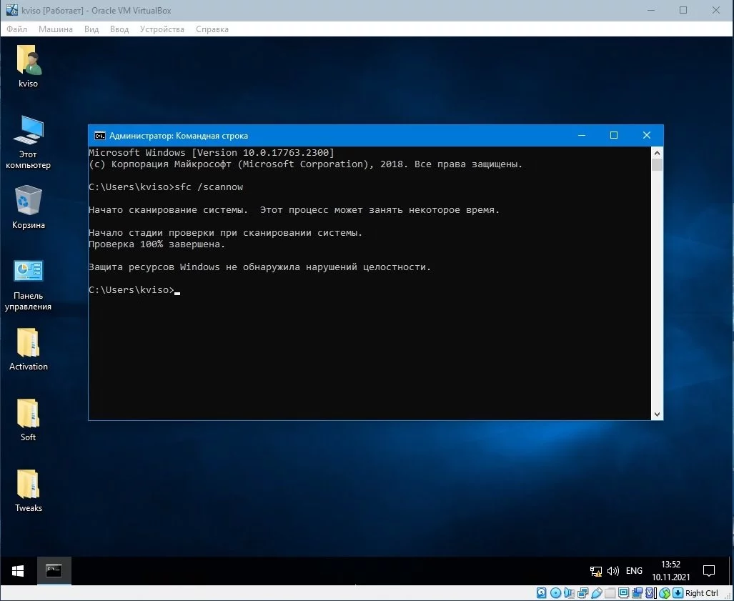Click VirtualBox audio status icon
734x601 pixels.
pos(569,593)
